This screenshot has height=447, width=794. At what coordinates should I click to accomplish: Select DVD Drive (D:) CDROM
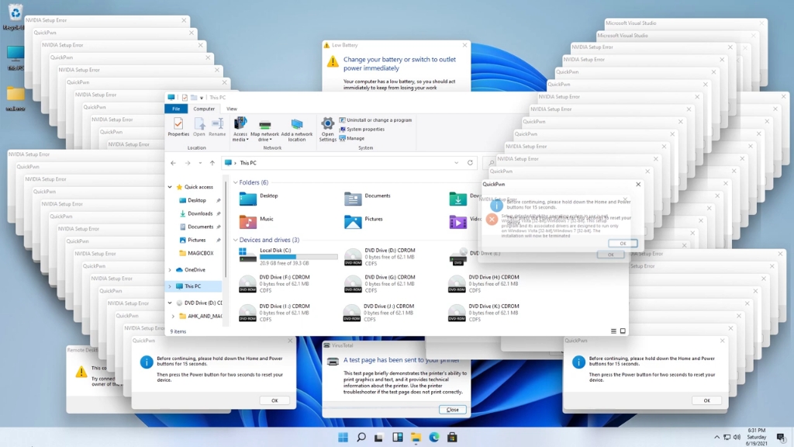(380, 257)
